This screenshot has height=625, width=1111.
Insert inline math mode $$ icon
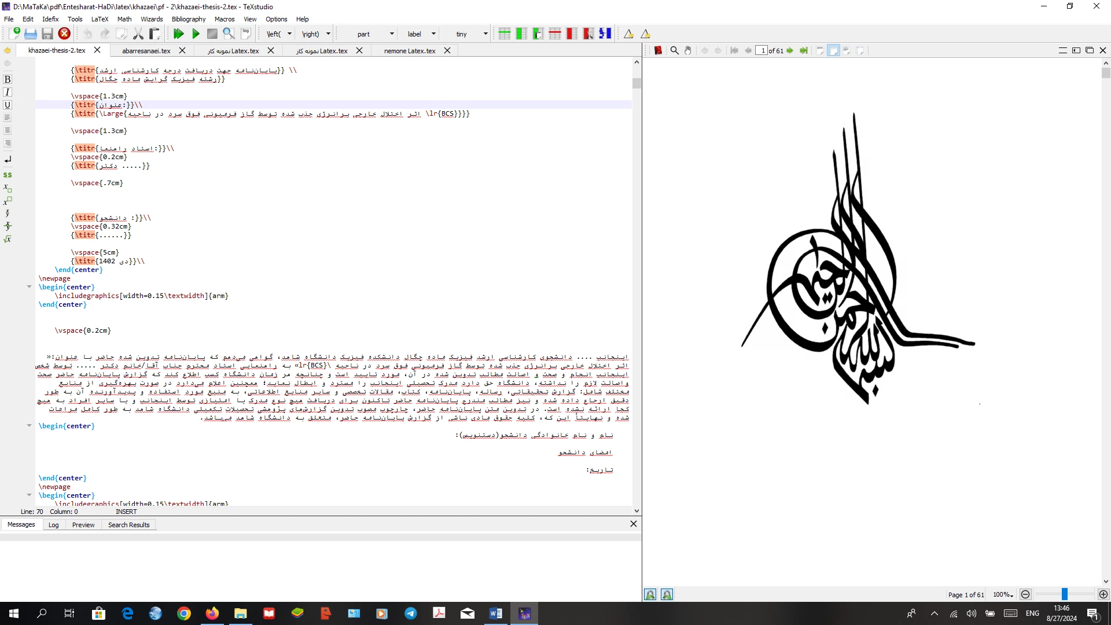pos(8,175)
